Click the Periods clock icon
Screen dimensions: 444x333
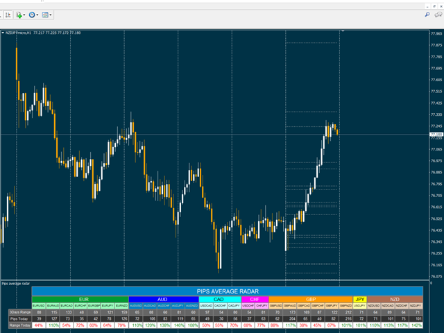(32, 15)
